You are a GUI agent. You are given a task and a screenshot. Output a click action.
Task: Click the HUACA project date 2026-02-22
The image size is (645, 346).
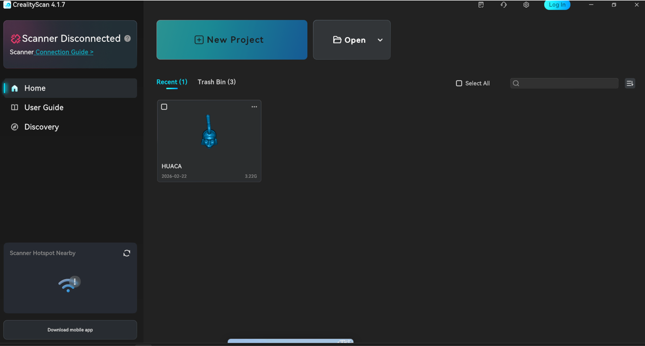(174, 176)
